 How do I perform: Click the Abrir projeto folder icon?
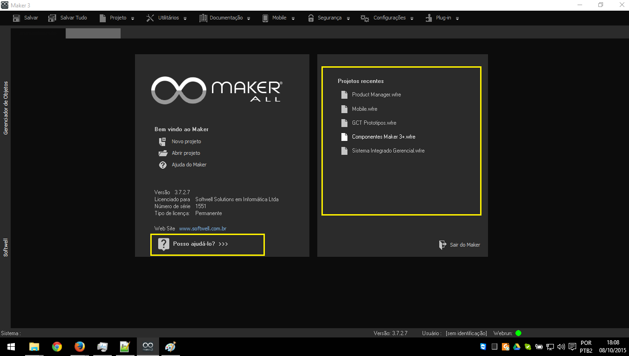click(163, 153)
